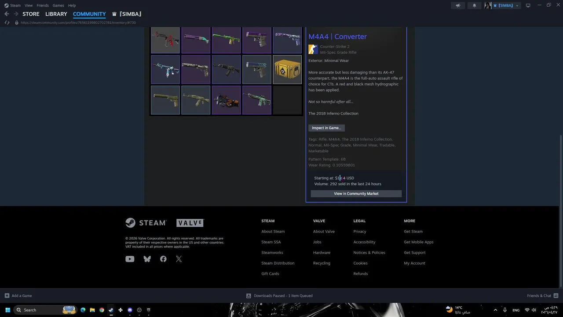
Task: Click the SIMBA profile avatar
Action: tap(488, 5)
